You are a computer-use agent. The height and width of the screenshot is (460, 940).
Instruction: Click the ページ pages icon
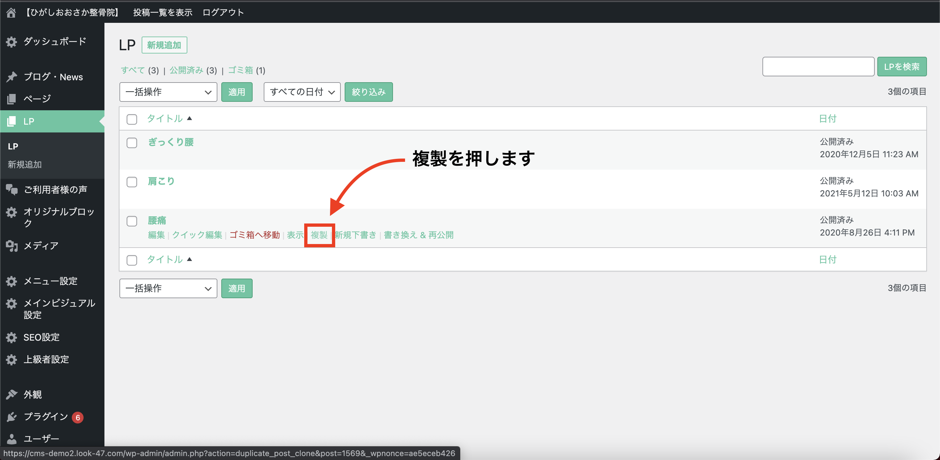(11, 99)
